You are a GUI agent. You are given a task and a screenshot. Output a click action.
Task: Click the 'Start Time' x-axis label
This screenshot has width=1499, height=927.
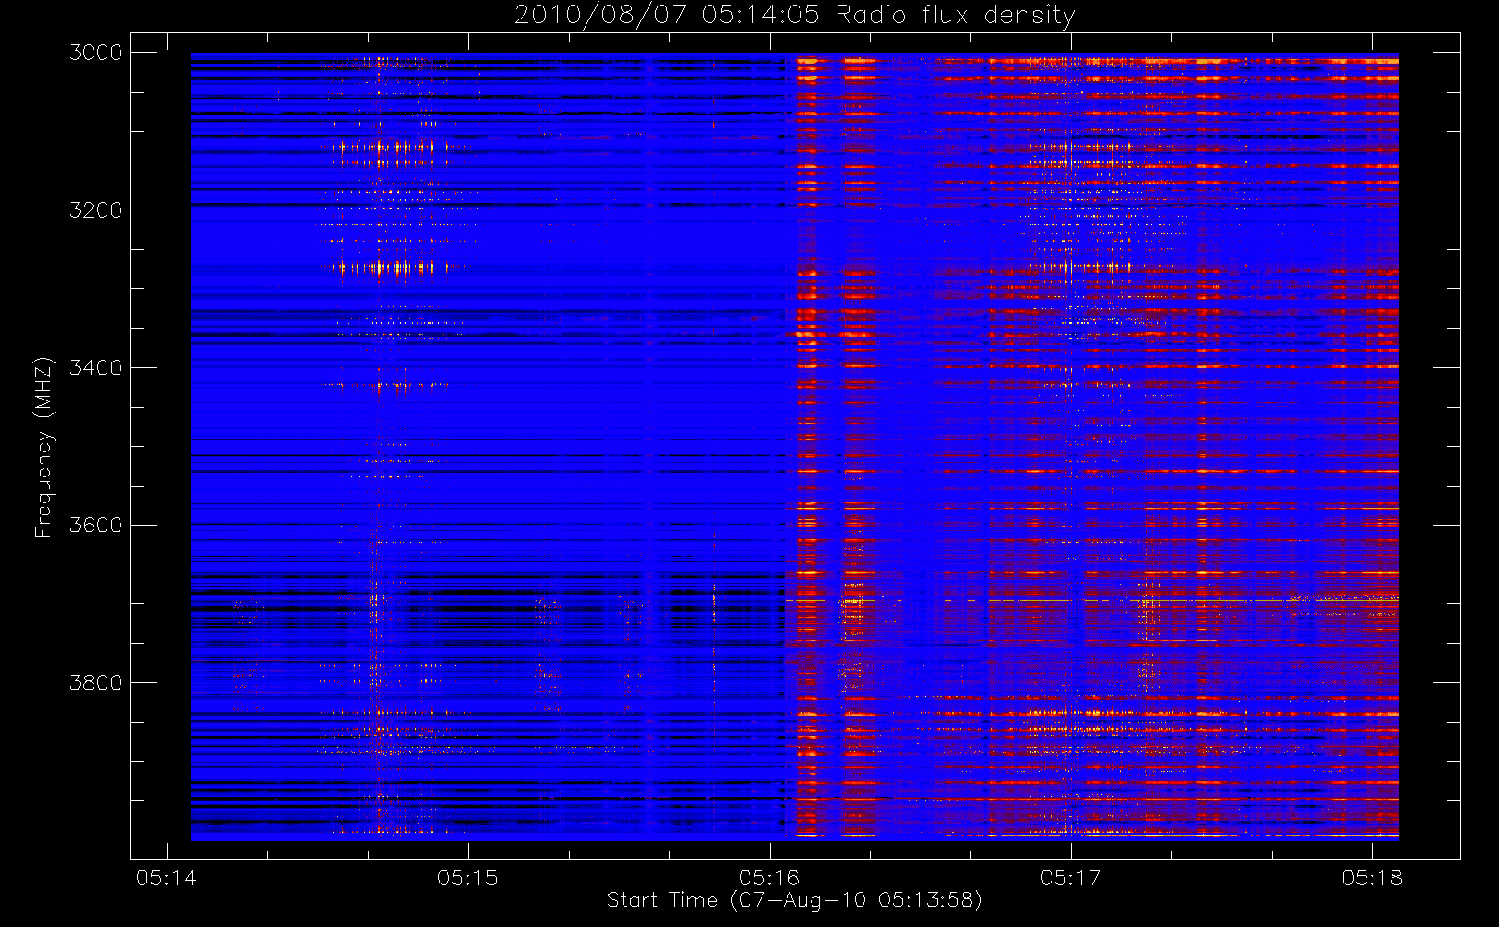794,900
